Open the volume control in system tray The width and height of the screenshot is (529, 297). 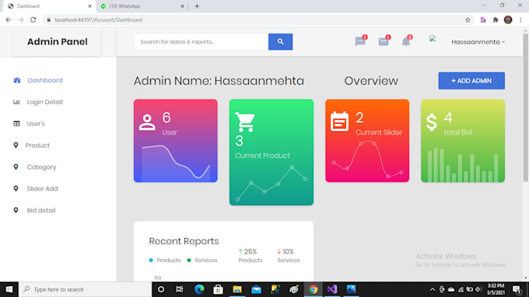pos(478,289)
